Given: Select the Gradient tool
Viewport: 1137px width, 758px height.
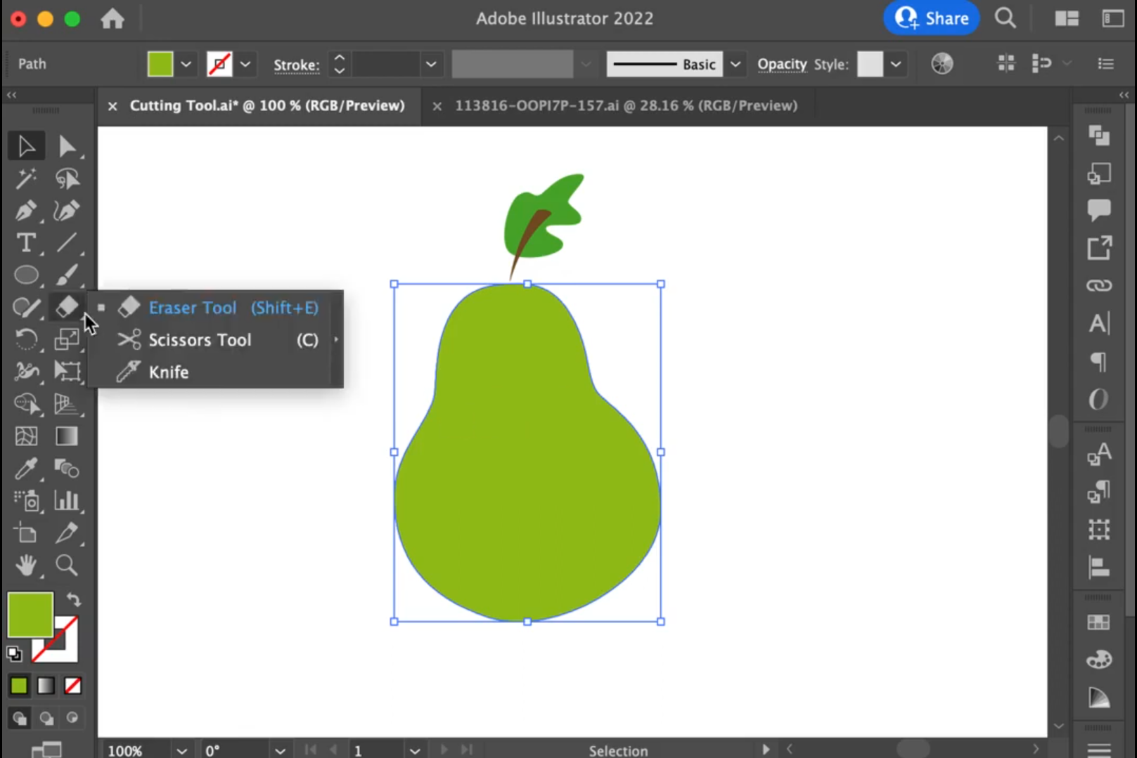Looking at the screenshot, I should pyautogui.click(x=67, y=436).
